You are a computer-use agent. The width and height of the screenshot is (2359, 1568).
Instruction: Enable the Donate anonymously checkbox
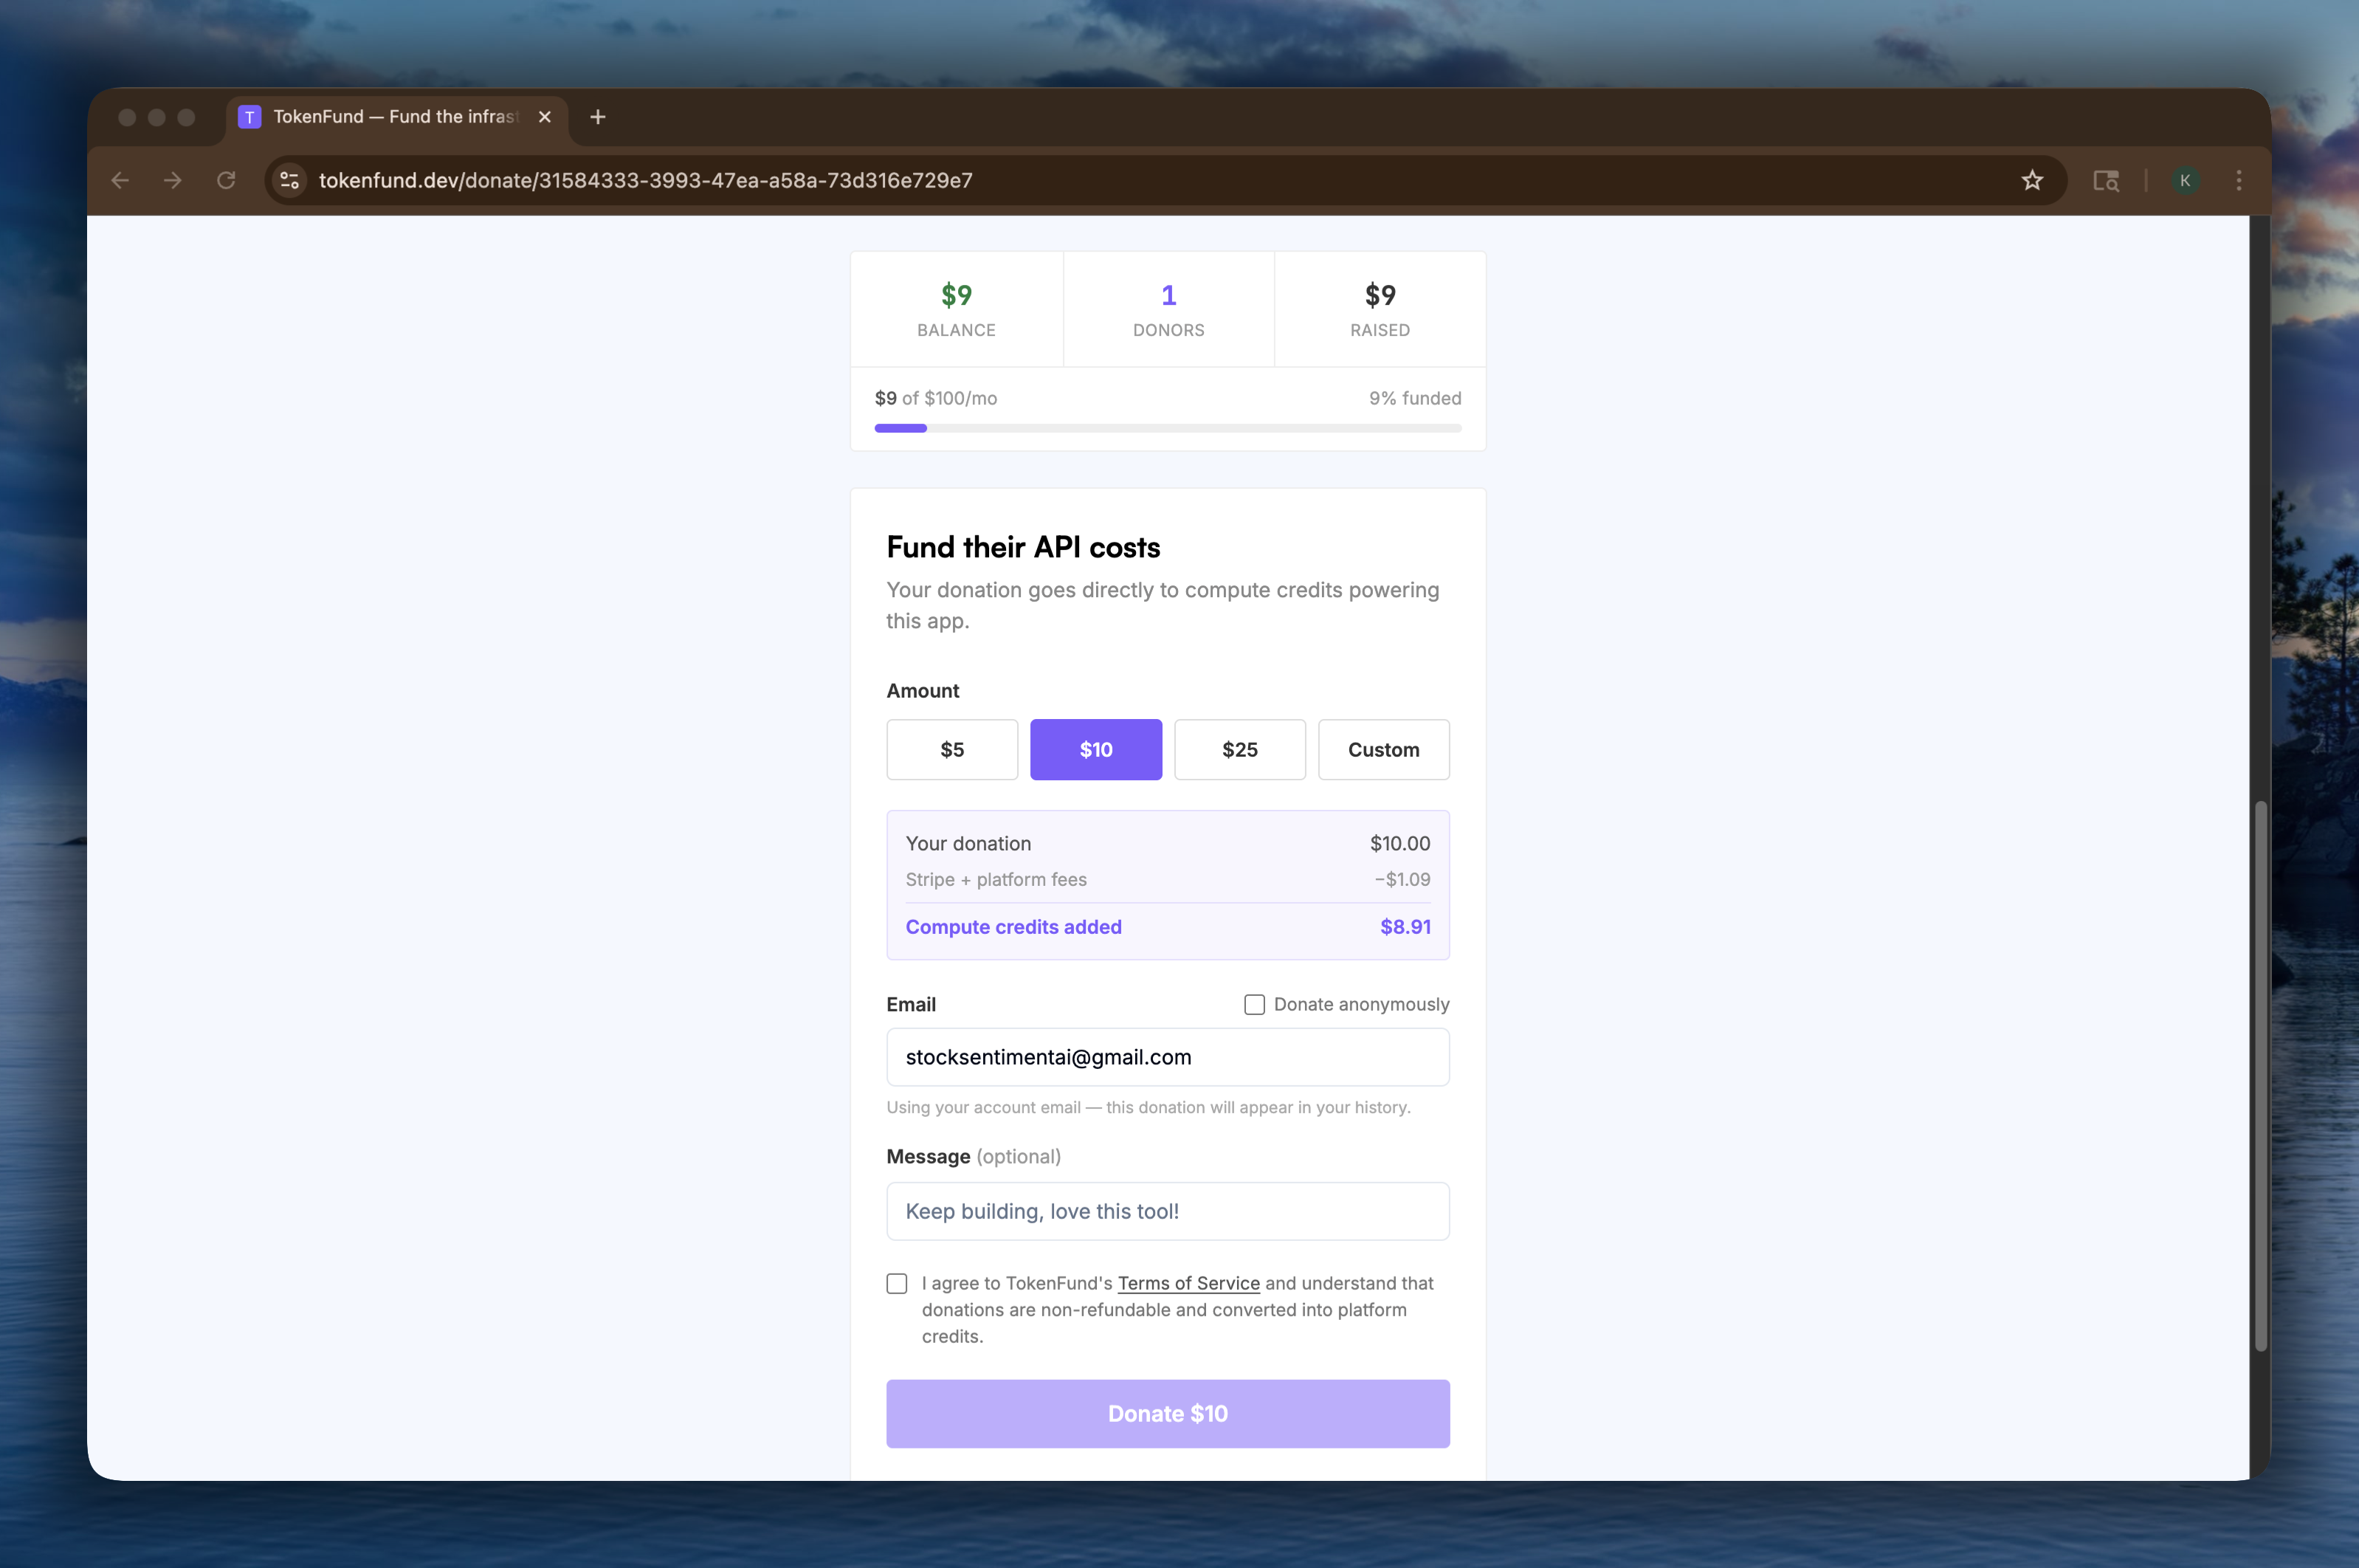click(x=1253, y=1004)
